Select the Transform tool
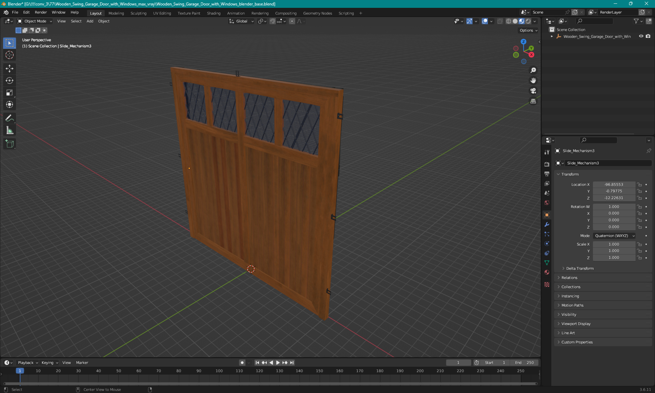The width and height of the screenshot is (655, 393). tap(10, 104)
